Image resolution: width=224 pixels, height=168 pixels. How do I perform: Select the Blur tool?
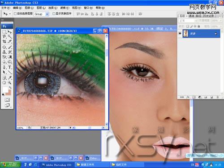click(4, 61)
